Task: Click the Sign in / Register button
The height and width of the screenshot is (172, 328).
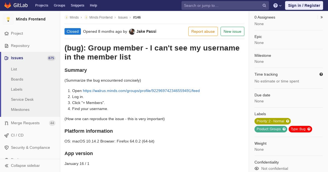Action: coord(304,5)
